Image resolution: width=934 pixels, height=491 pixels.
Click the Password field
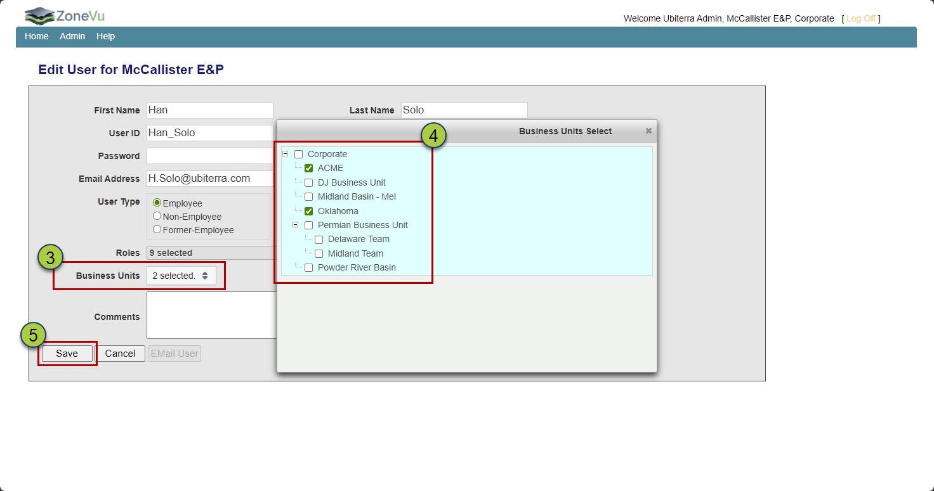(x=210, y=156)
